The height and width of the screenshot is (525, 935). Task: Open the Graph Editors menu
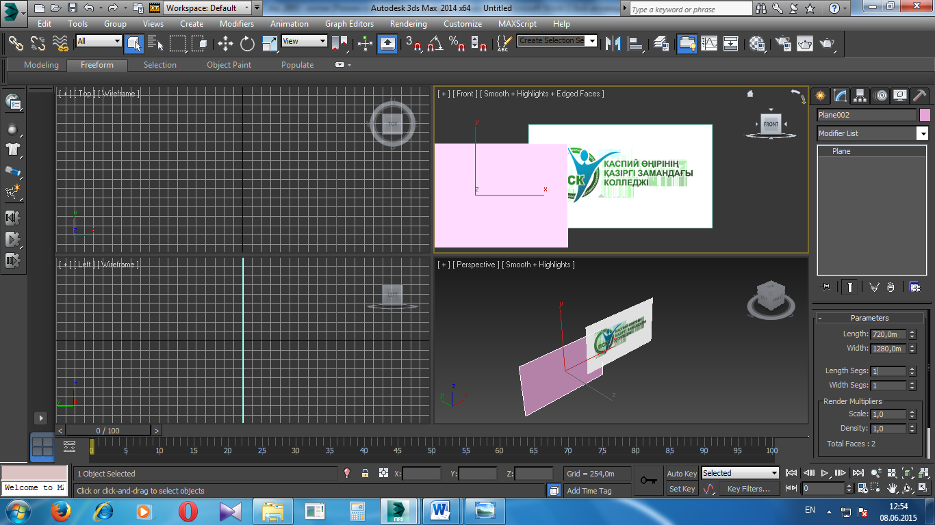click(x=349, y=23)
